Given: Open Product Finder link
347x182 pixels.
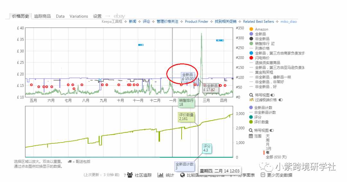Looking at the screenshot, I should 197,22.
